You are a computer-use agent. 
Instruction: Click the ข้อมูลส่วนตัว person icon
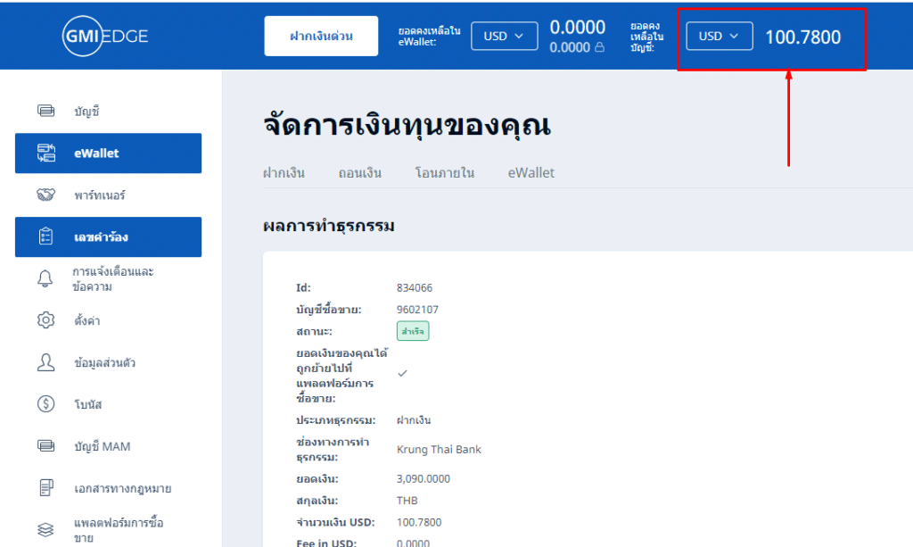(45, 362)
